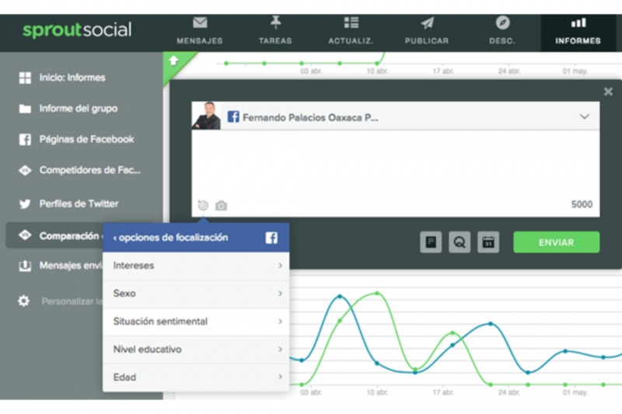Open Inicio: Informes in sidebar
This screenshot has height=414, width=622.
(72, 78)
